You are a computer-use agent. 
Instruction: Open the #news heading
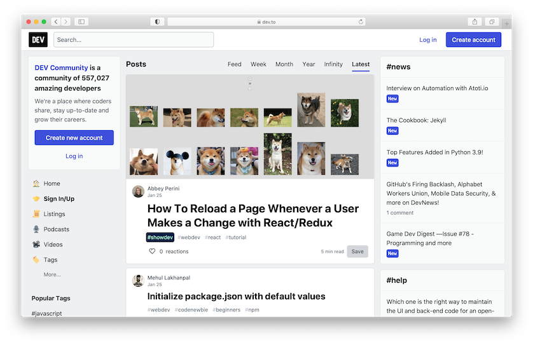click(398, 67)
